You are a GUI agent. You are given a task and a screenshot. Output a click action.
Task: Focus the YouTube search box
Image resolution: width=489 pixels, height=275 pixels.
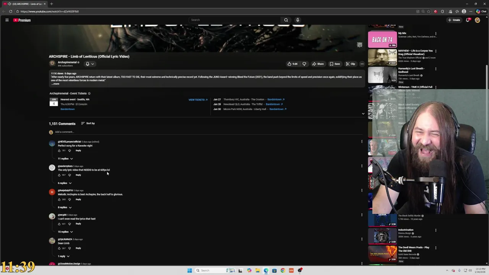pos(235,20)
